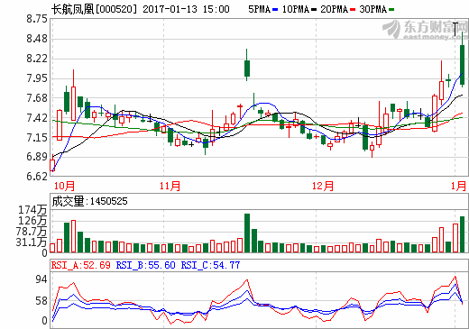This screenshot has width=469, height=329.
Task: Click the 7.42 price axis label
Action: coord(37,118)
